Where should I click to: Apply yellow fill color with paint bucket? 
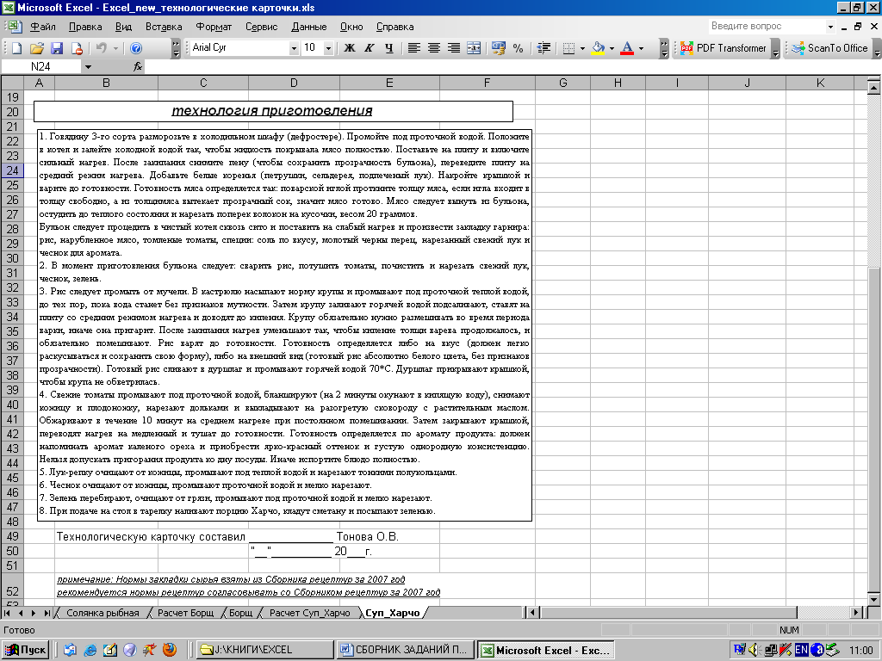(x=599, y=48)
